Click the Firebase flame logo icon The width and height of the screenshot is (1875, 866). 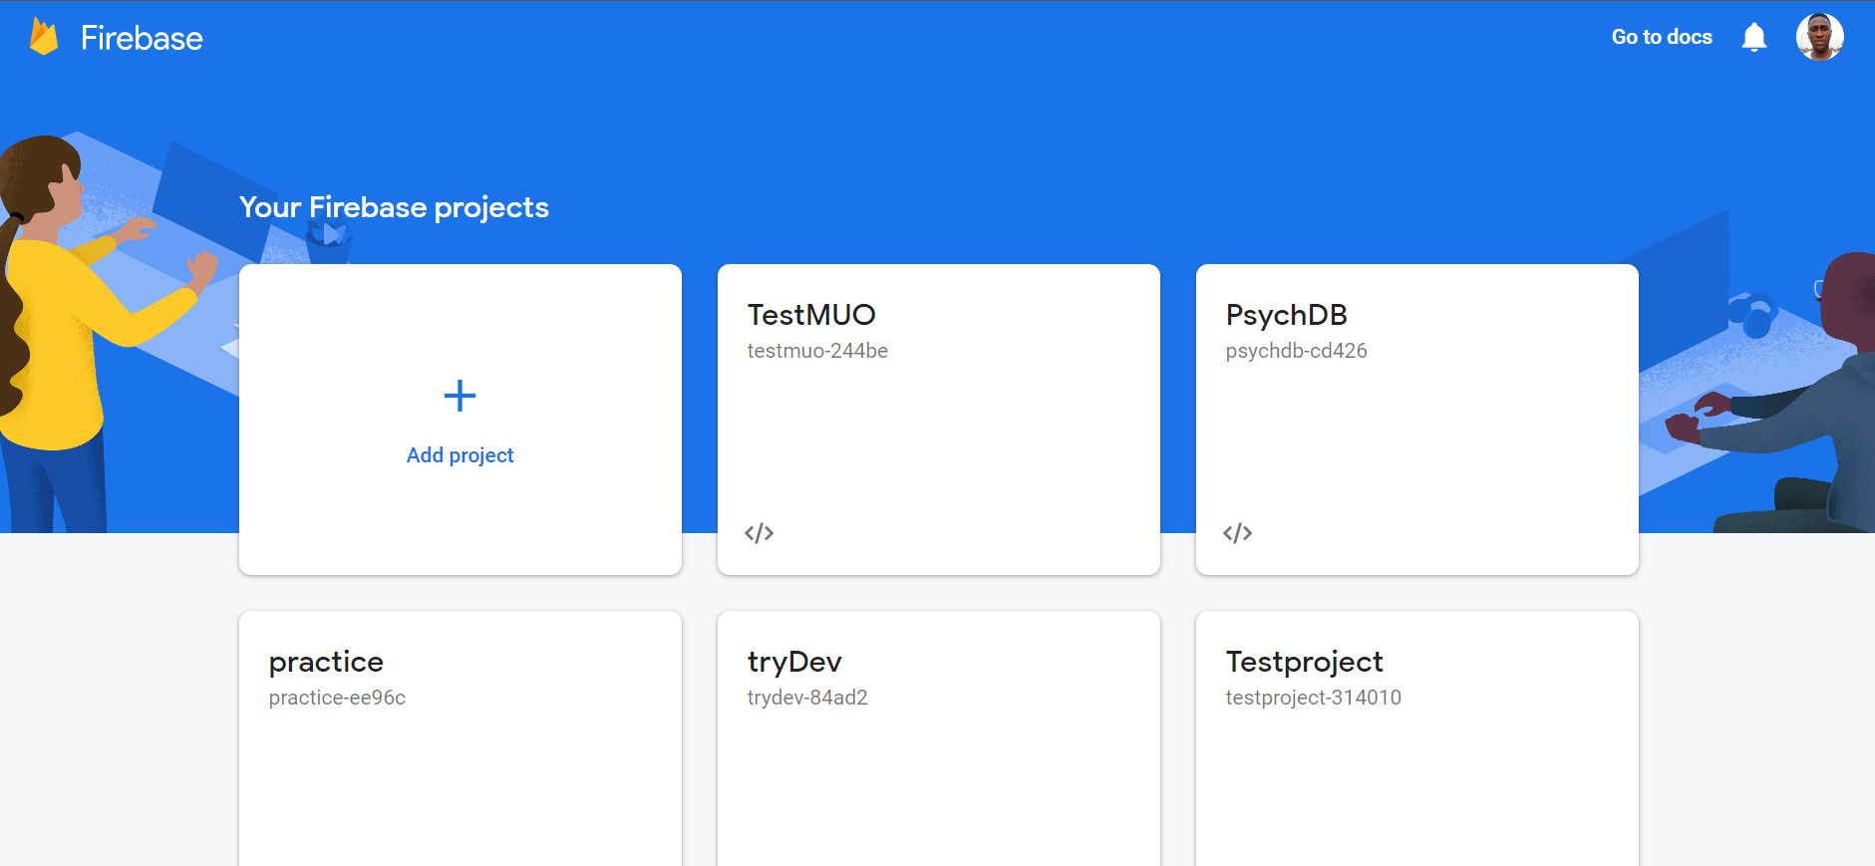coord(44,37)
